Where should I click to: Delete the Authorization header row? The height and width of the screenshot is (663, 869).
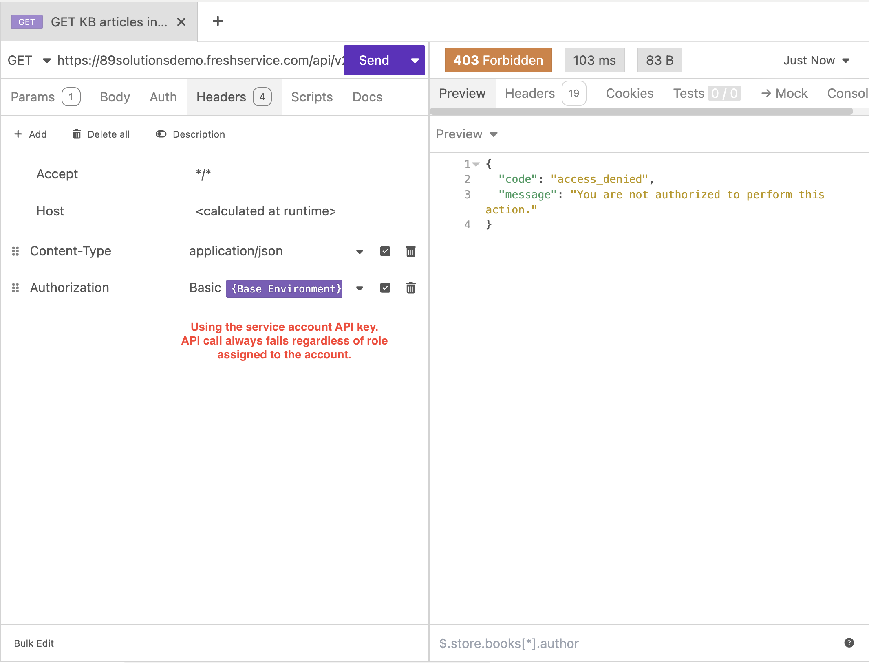click(x=411, y=288)
